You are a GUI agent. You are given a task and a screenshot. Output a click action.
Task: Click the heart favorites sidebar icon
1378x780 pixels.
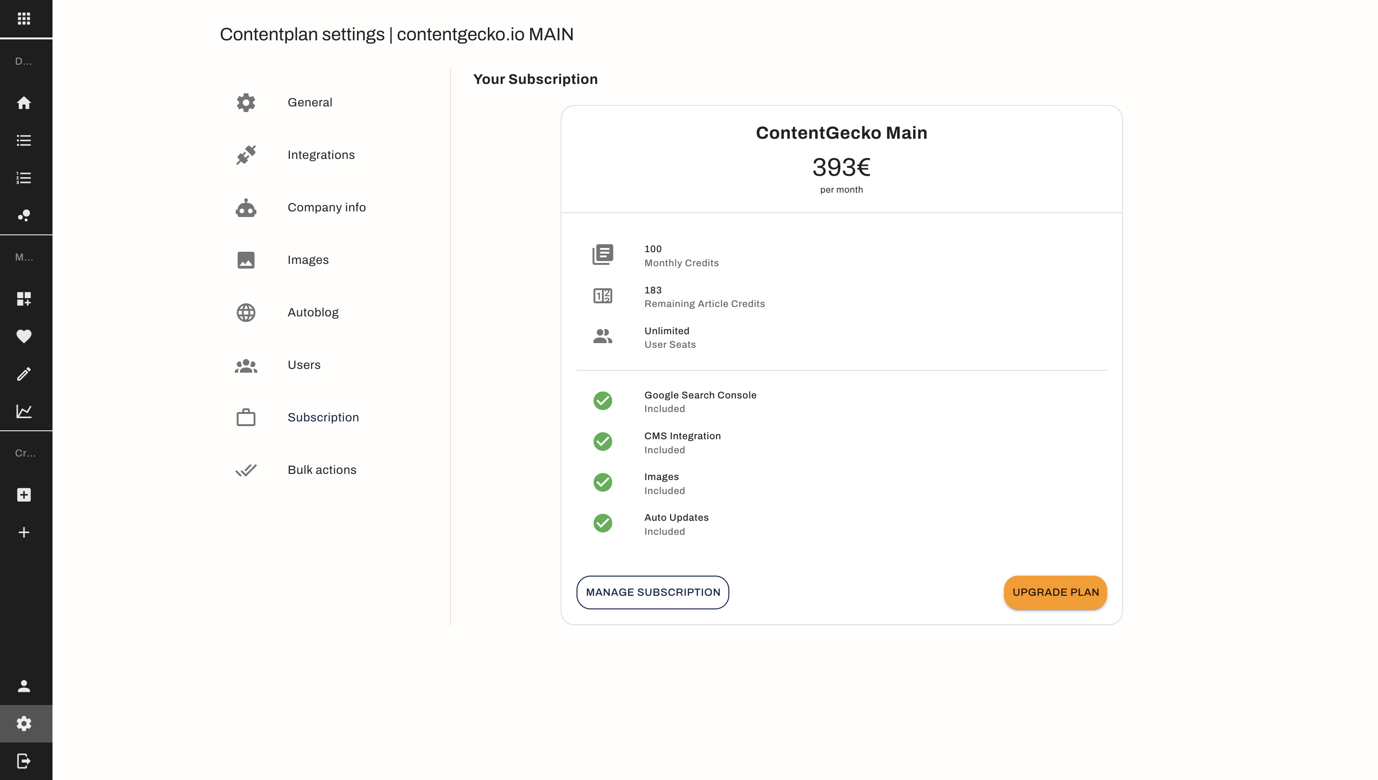click(x=23, y=337)
